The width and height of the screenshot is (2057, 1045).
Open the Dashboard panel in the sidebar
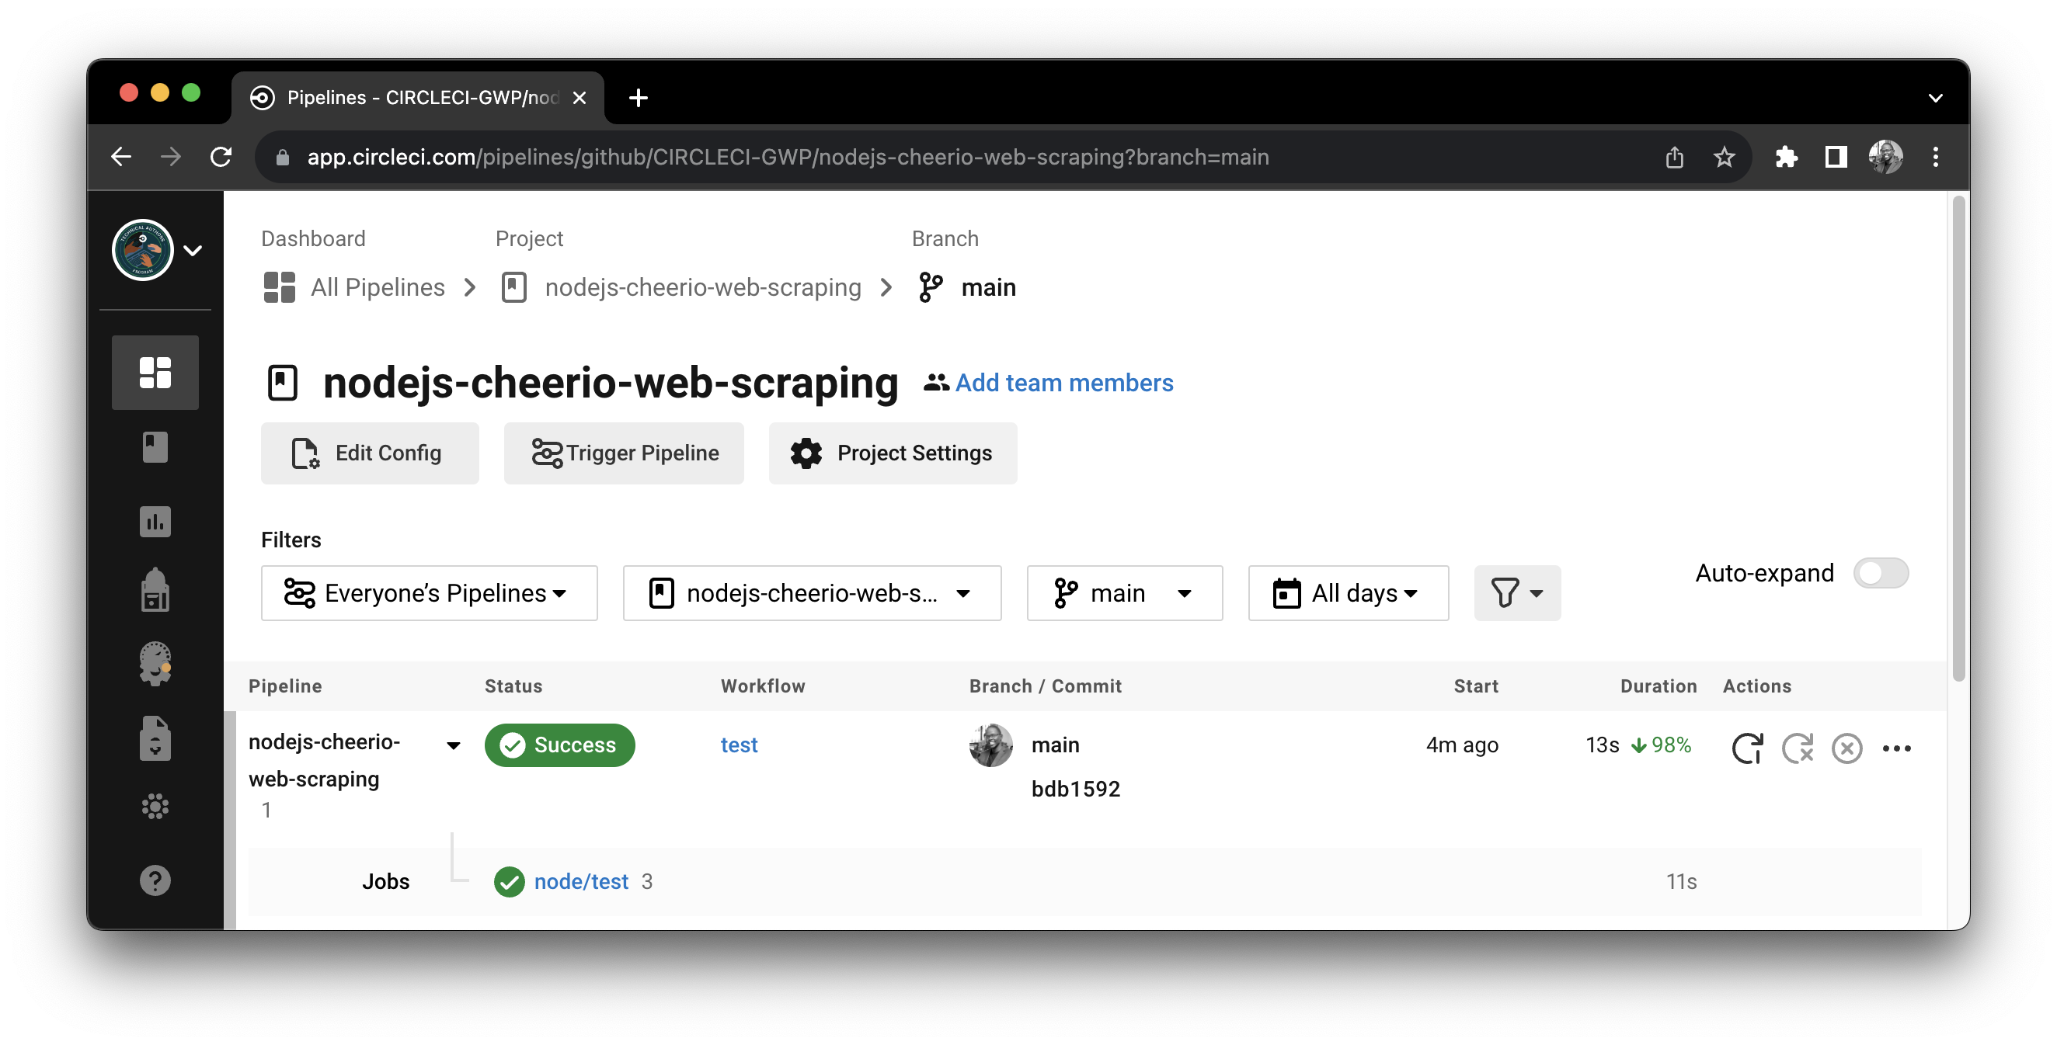click(x=155, y=372)
